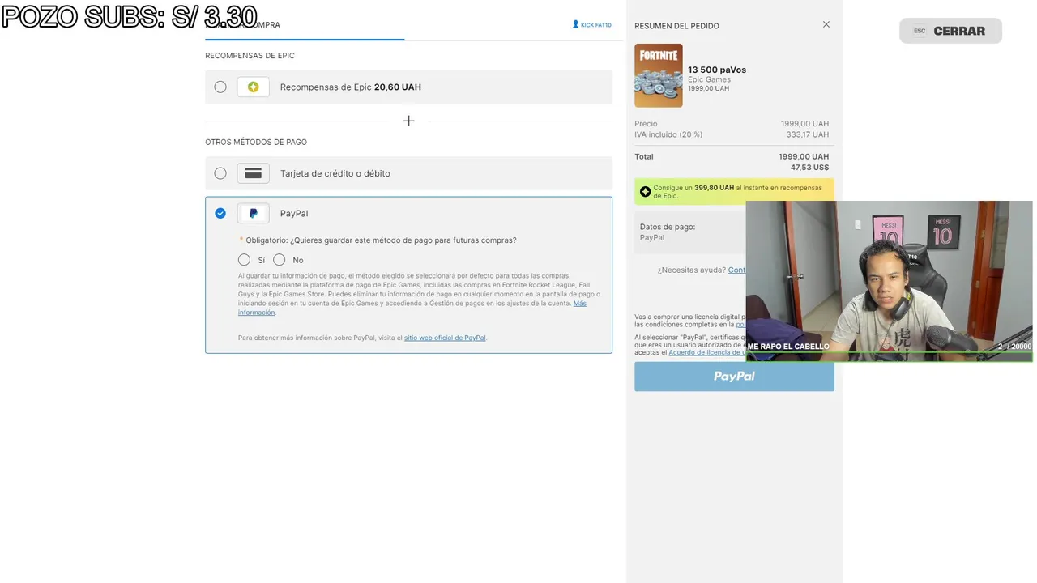The image size is (1037, 583).
Task: Click the plus icon between payment sections
Action: pos(409,121)
